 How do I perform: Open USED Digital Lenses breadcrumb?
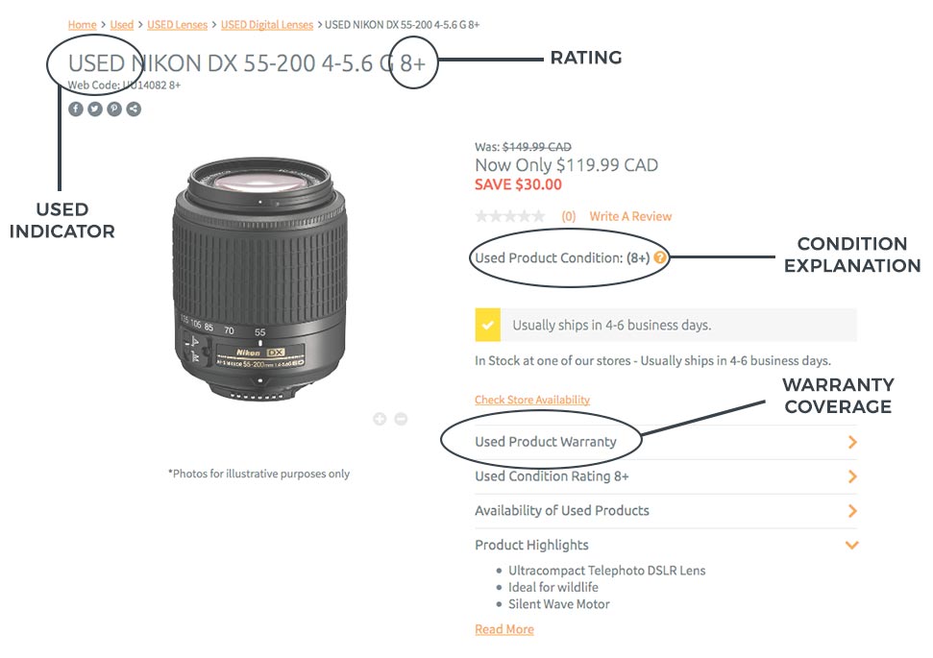click(x=266, y=24)
